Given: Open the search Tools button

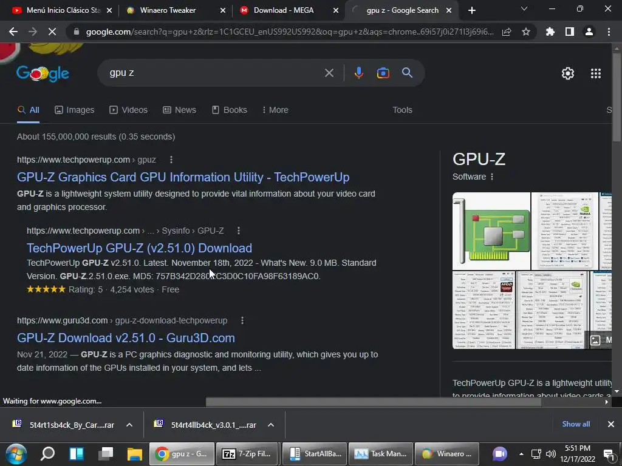Looking at the screenshot, I should pos(402,110).
